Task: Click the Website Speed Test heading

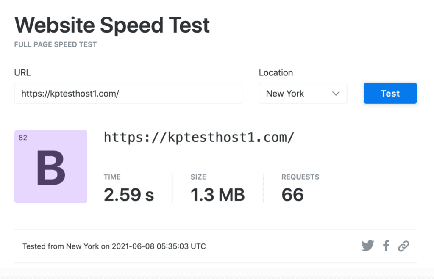Action: pyautogui.click(x=112, y=25)
